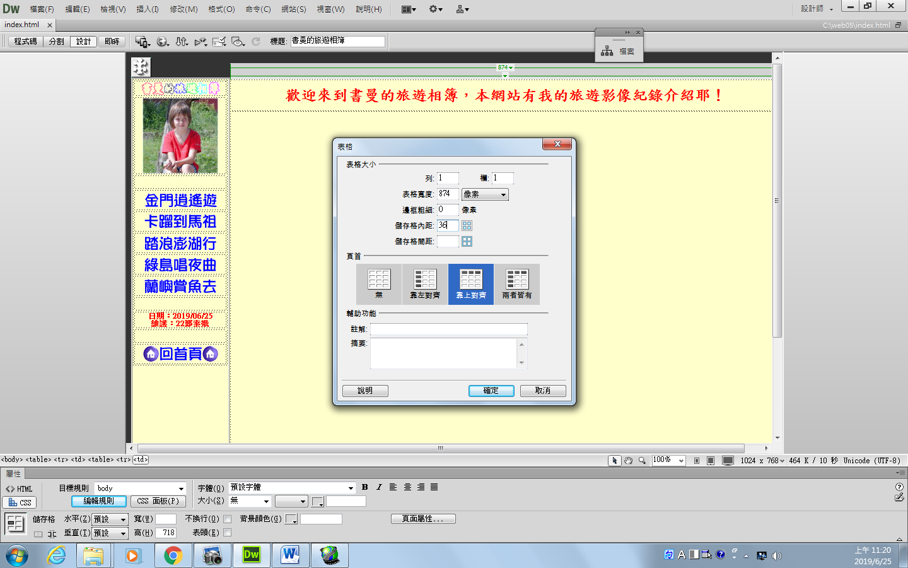
Task: Click the 確定 button in table dialog
Action: tap(491, 391)
